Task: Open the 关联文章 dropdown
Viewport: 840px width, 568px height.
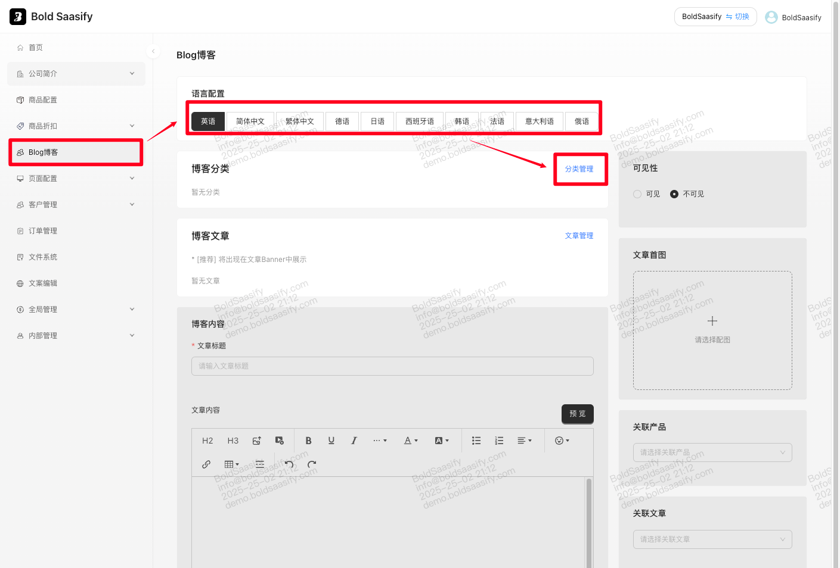Action: (712, 539)
